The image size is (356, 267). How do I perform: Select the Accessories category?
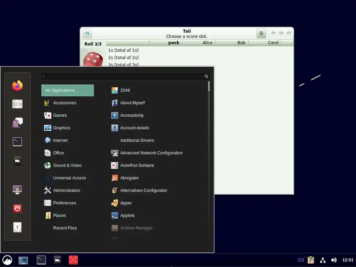pos(67,103)
